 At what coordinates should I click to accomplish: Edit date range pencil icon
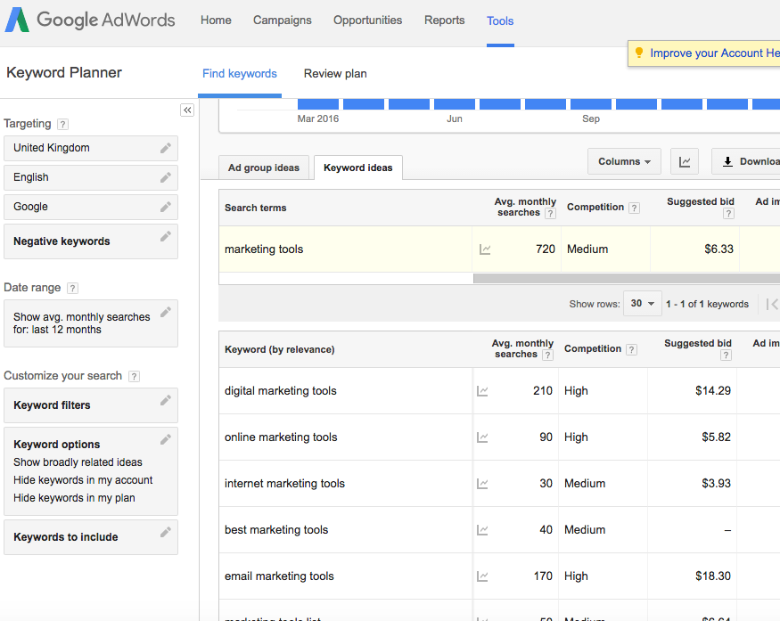166,312
